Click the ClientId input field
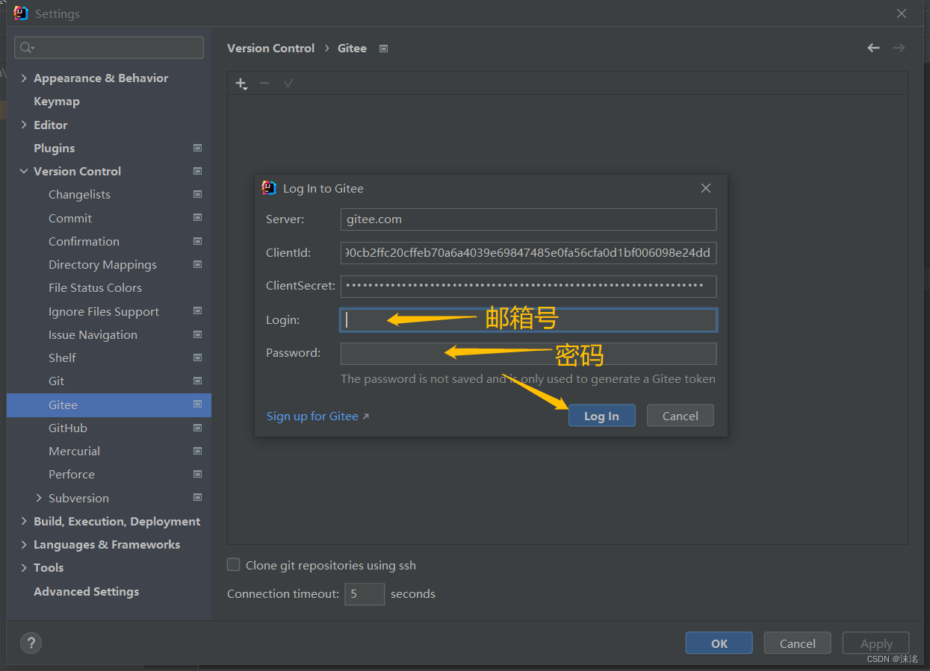The height and width of the screenshot is (671, 930). coord(529,252)
